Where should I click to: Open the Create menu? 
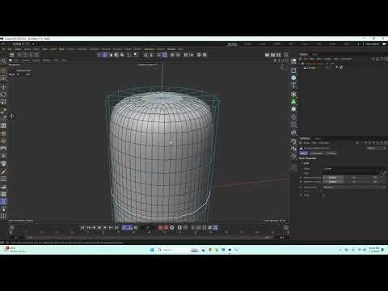18,49
